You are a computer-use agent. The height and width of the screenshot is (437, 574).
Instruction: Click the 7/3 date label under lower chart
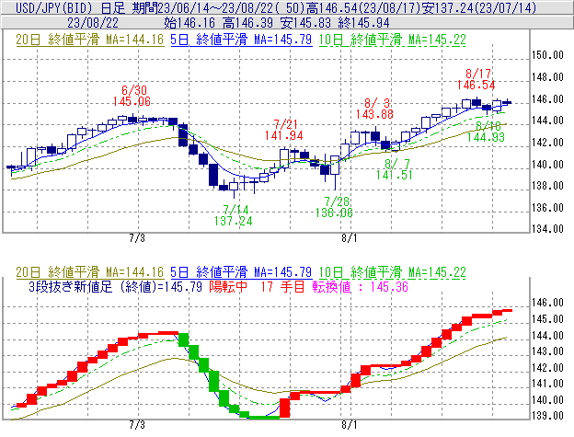(137, 425)
